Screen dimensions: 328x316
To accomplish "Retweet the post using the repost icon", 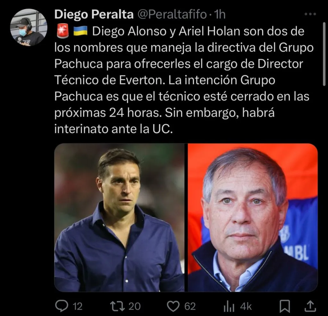I will pyautogui.click(x=117, y=306).
